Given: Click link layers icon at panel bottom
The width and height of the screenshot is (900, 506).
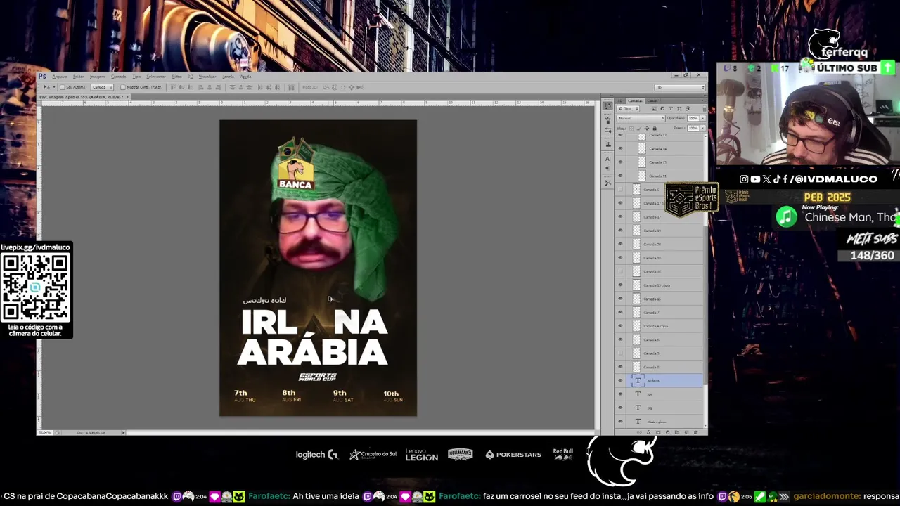Looking at the screenshot, I should click(x=639, y=432).
